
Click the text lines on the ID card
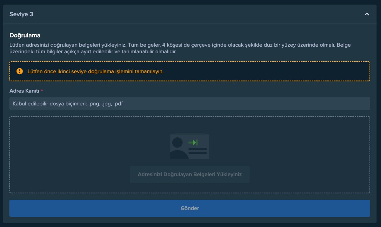tap(197, 151)
